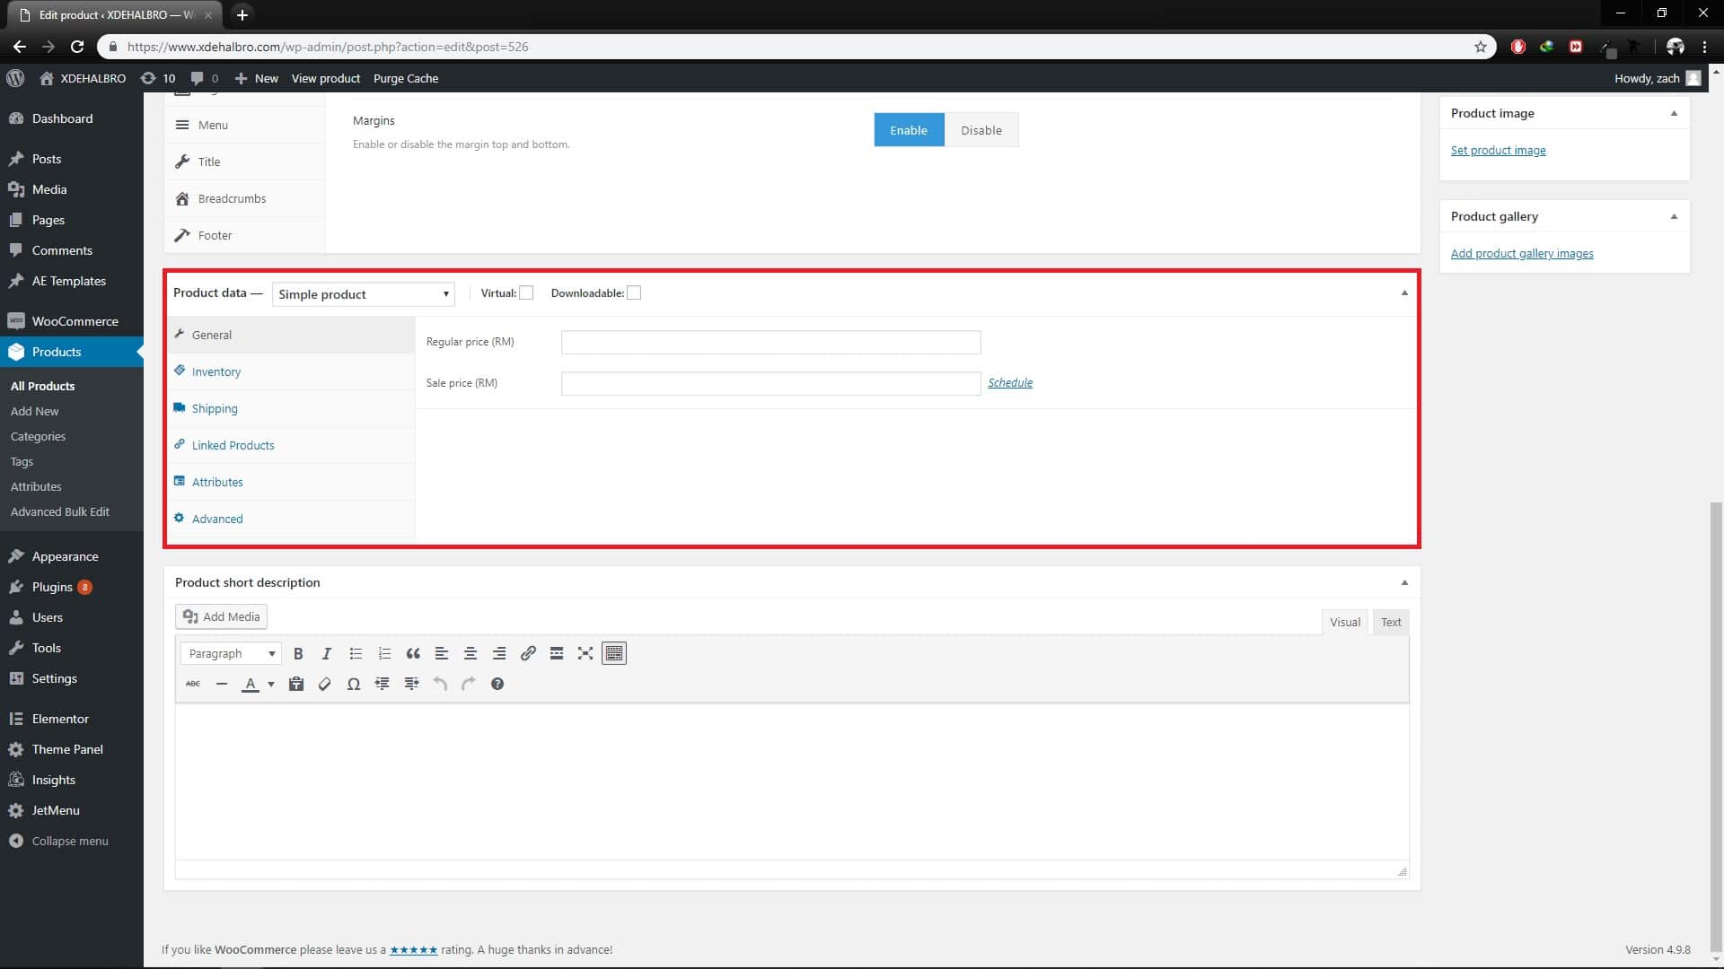This screenshot has height=969, width=1724.
Task: Open the Advanced product data tab
Action: [217, 519]
